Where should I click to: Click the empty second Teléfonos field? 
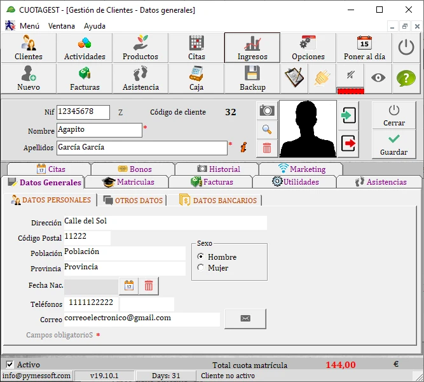click(x=147, y=304)
